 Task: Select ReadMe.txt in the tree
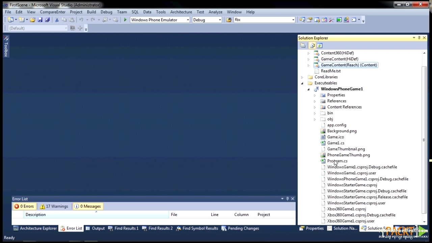click(x=331, y=71)
